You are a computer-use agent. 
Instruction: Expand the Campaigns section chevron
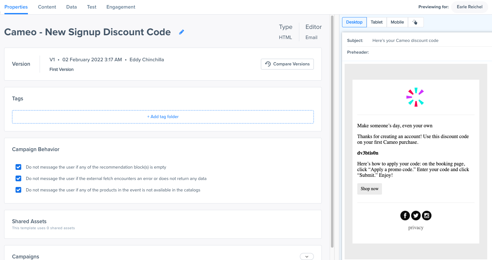pyautogui.click(x=307, y=257)
